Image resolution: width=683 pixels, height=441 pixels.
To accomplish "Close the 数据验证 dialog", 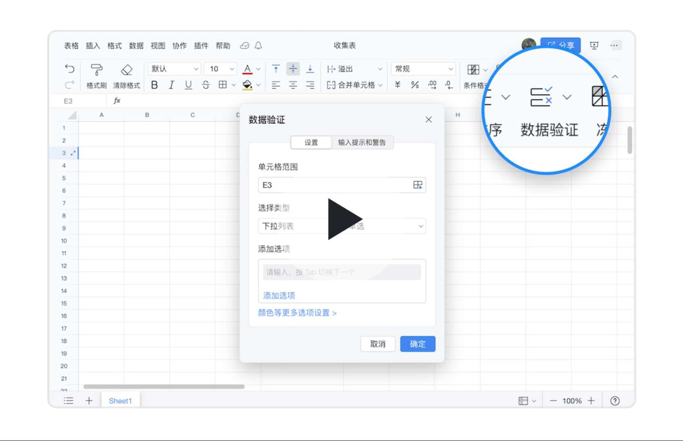I will tap(429, 120).
